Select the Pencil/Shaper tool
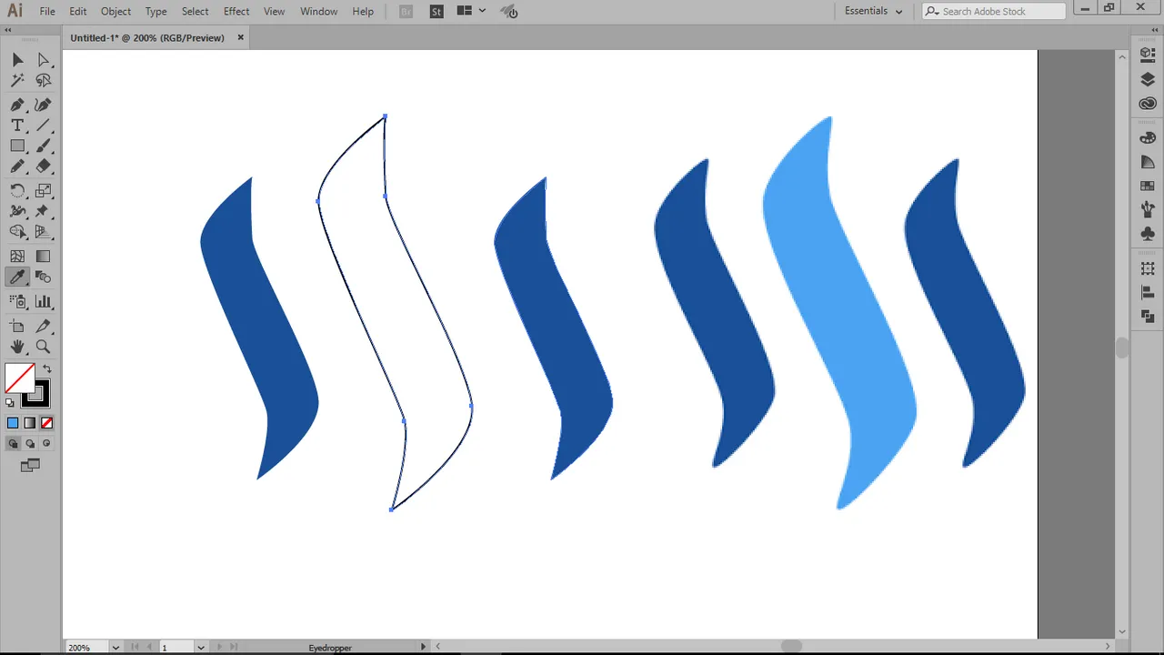Image resolution: width=1164 pixels, height=655 pixels. tap(17, 166)
